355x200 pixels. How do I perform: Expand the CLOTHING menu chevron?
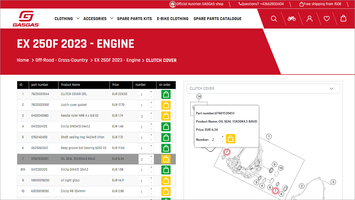click(78, 18)
